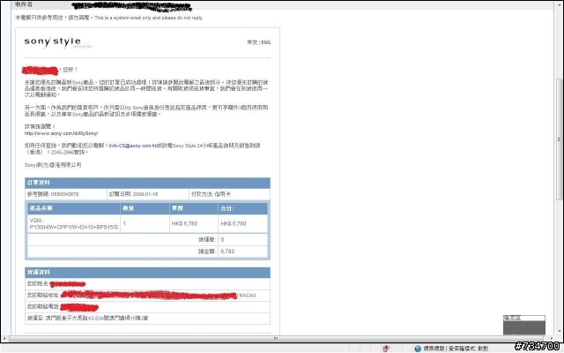Click the "This is a system email only" notice
Image resolution: width=564 pixels, height=353 pixels.
(149, 18)
